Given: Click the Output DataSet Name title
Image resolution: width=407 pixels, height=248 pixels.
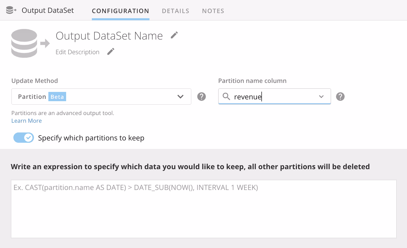Looking at the screenshot, I should (109, 36).
